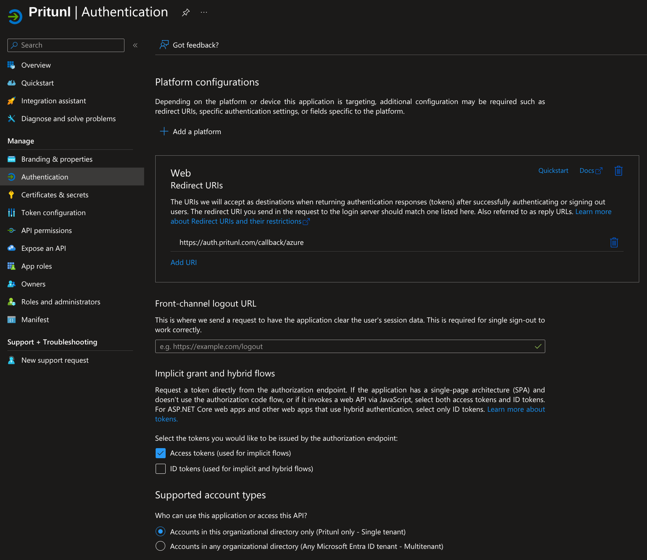Image resolution: width=647 pixels, height=560 pixels.
Task: Open Manifest label in sidebar
Action: coord(35,320)
